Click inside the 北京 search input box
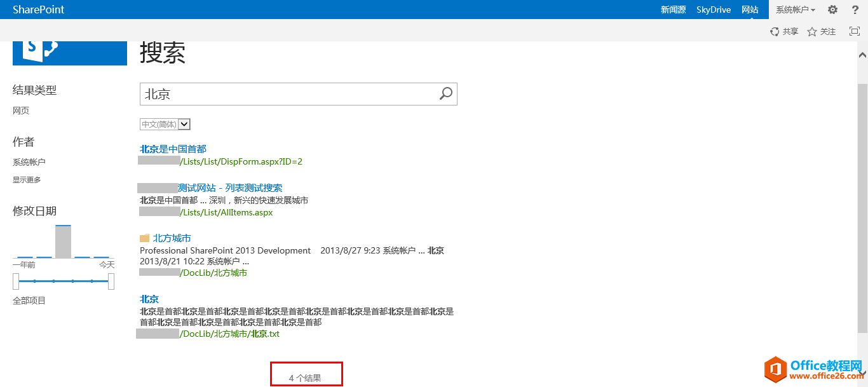Screen dimensions: 868x387 (286, 93)
